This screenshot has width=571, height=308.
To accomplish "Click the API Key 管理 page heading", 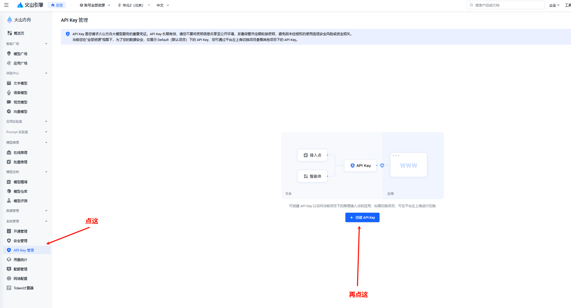I will click(74, 20).
